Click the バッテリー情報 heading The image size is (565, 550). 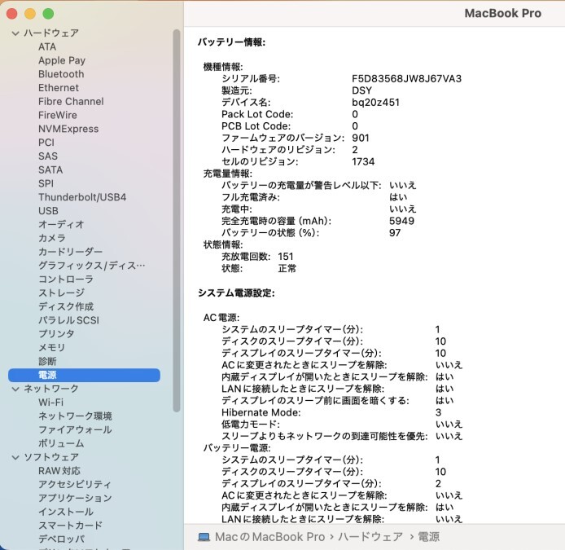point(232,42)
